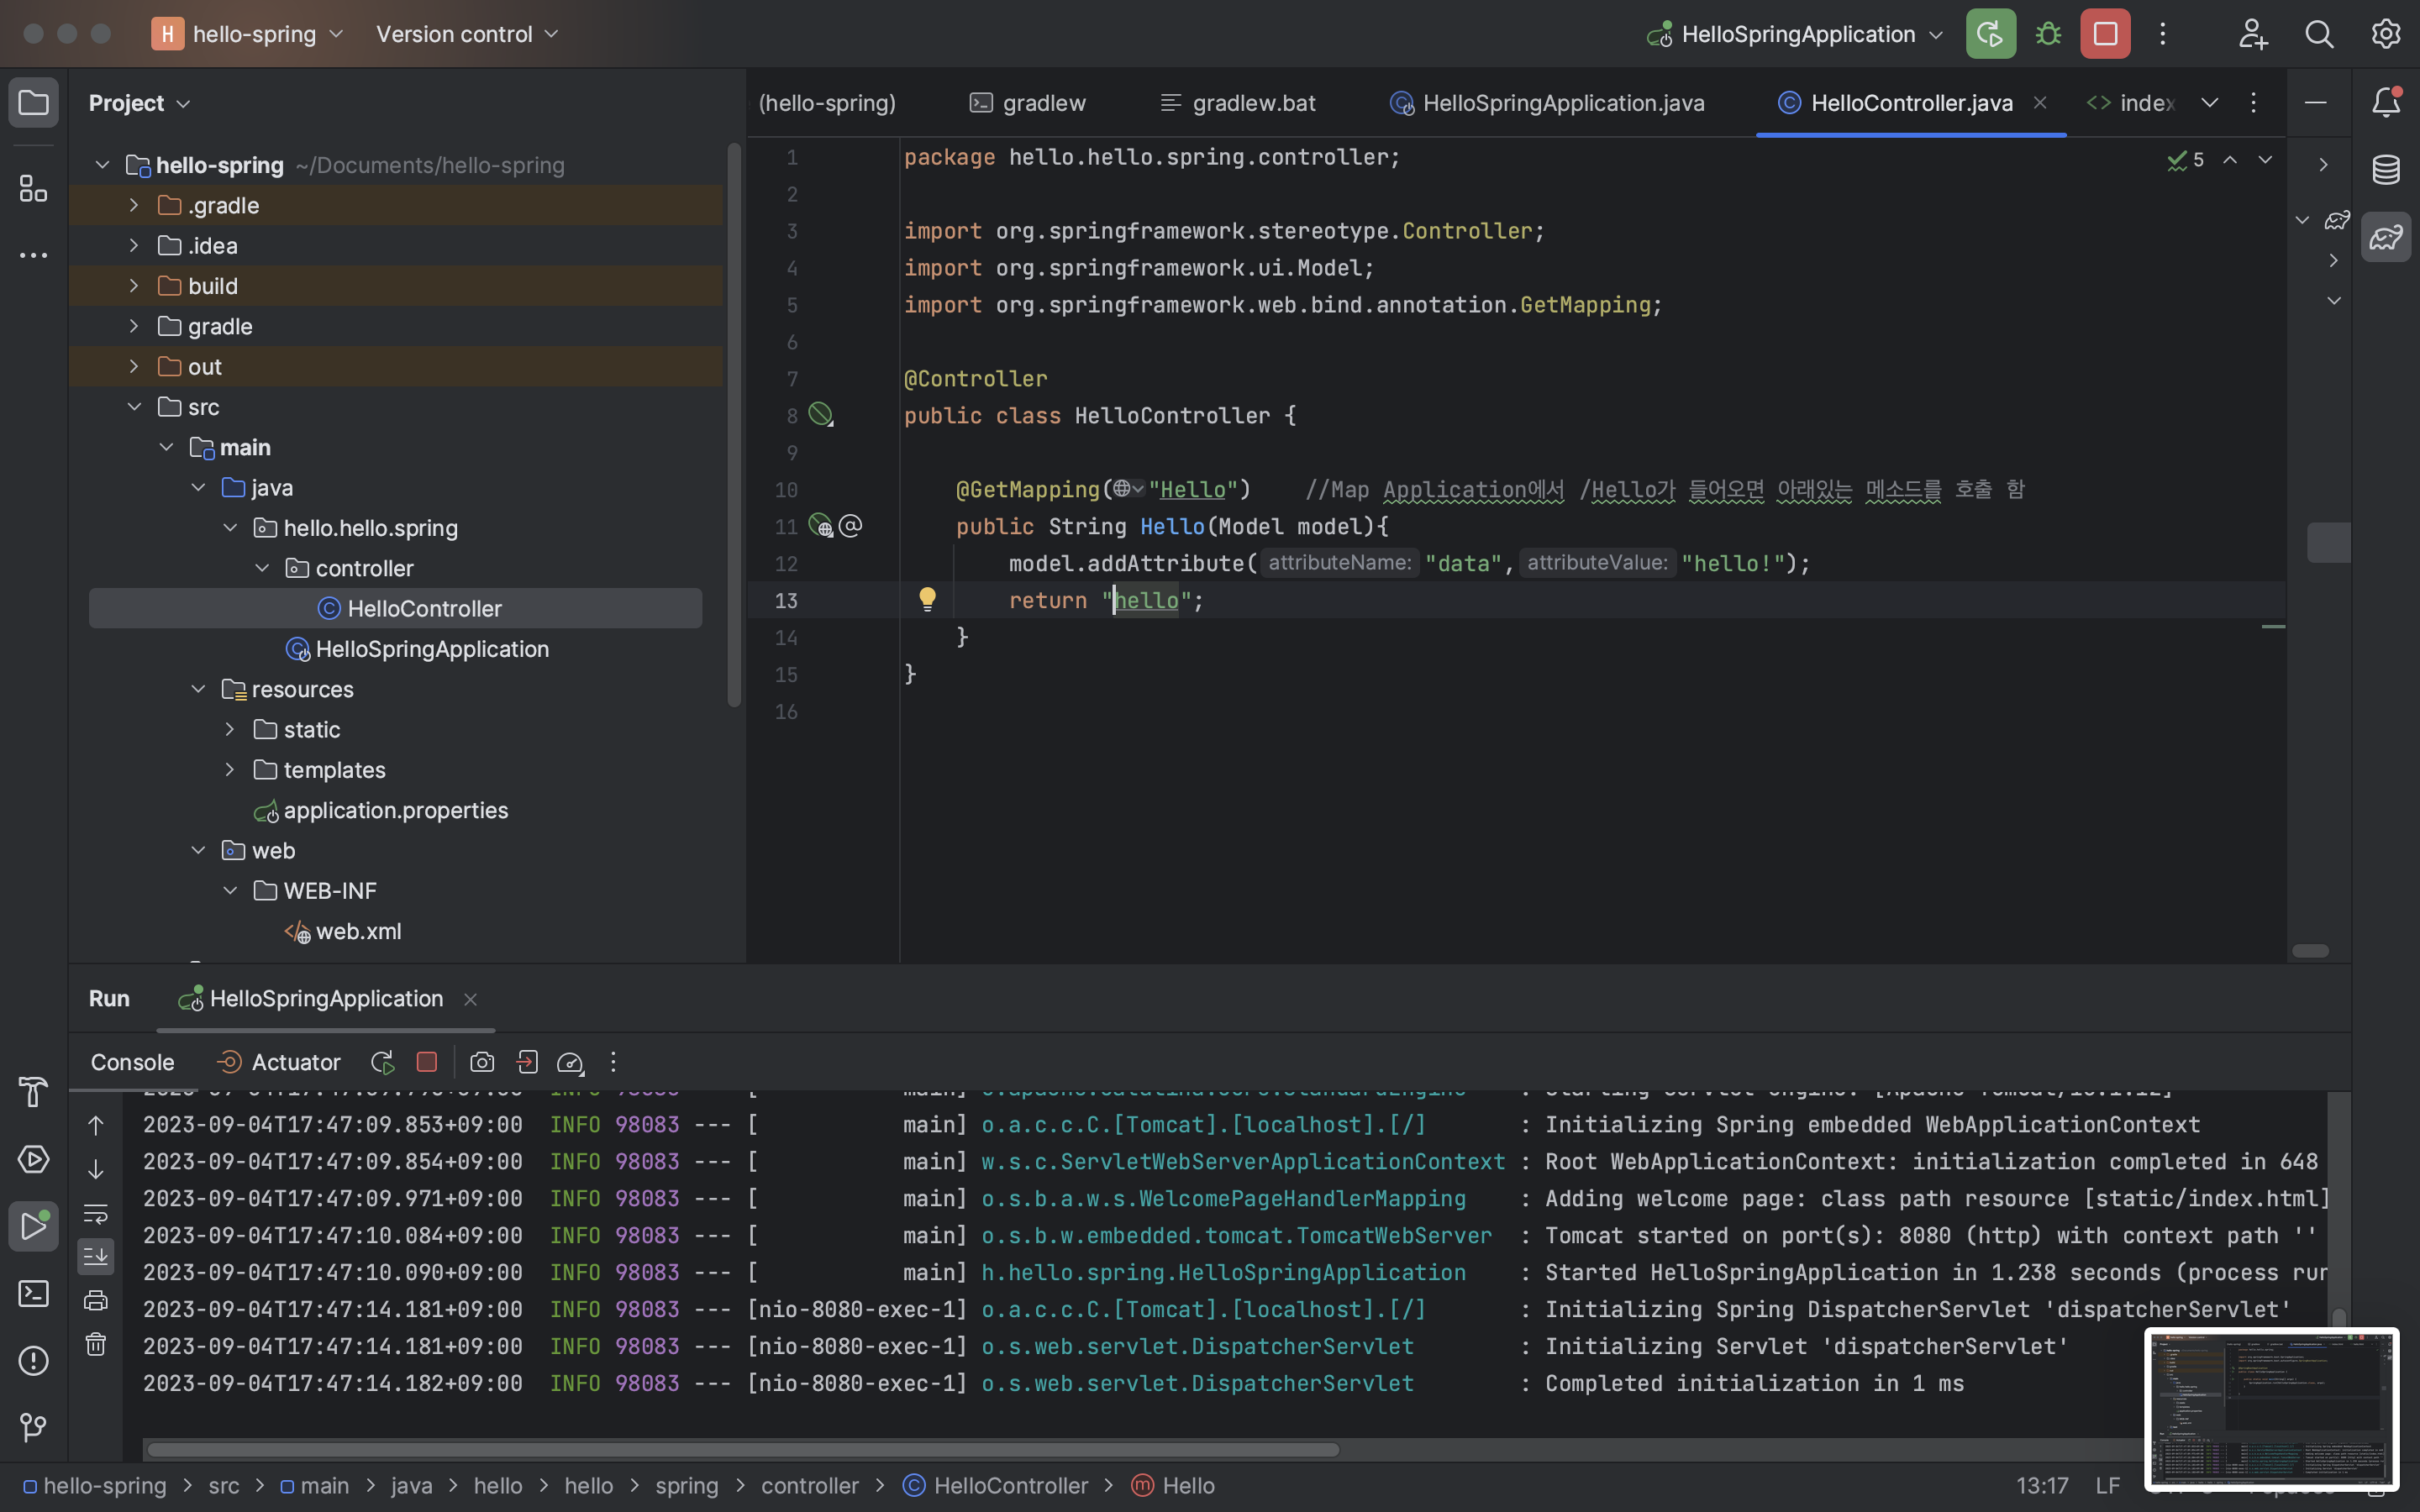Click the Build project icon in sidebar
Image resolution: width=2420 pixels, height=1512 pixels.
click(x=33, y=1094)
